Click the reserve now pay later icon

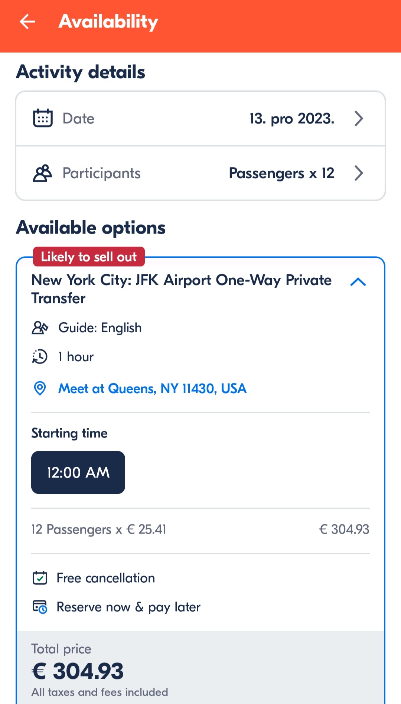pos(40,607)
